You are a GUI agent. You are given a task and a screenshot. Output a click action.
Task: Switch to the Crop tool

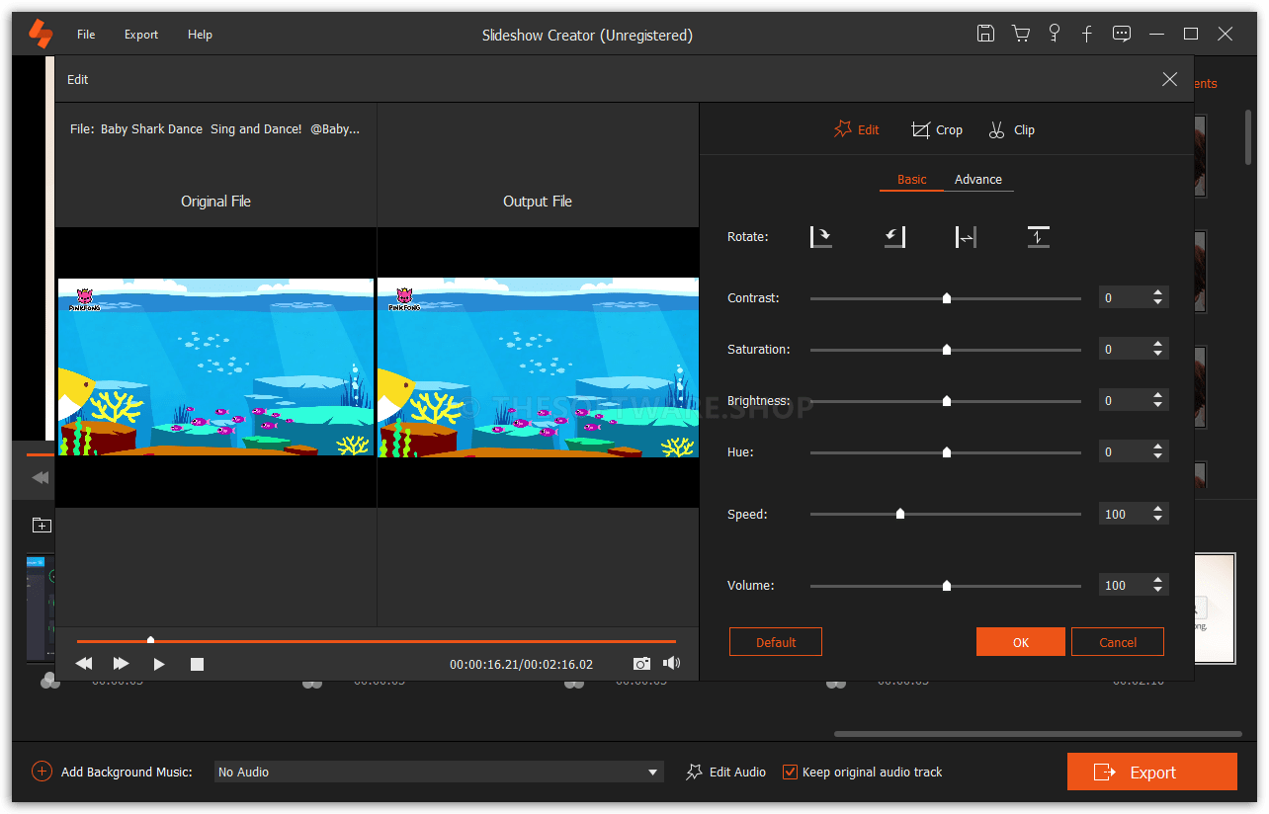coord(936,129)
